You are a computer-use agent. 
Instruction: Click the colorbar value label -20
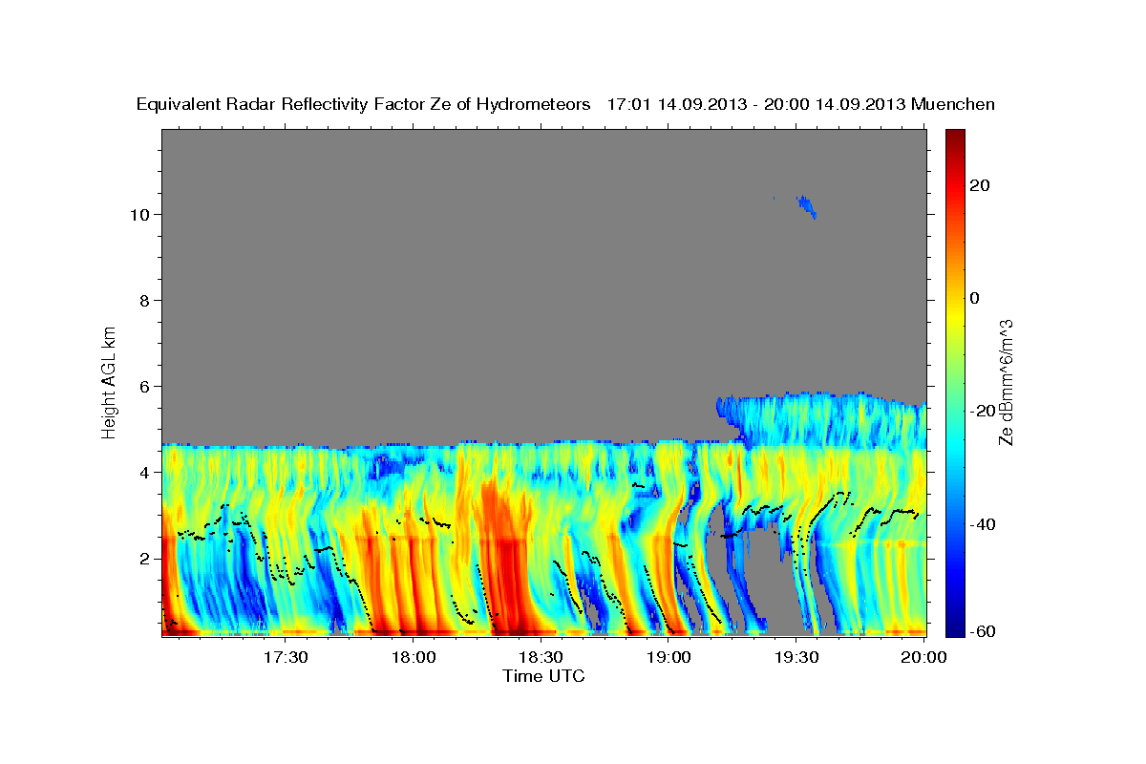983,411
